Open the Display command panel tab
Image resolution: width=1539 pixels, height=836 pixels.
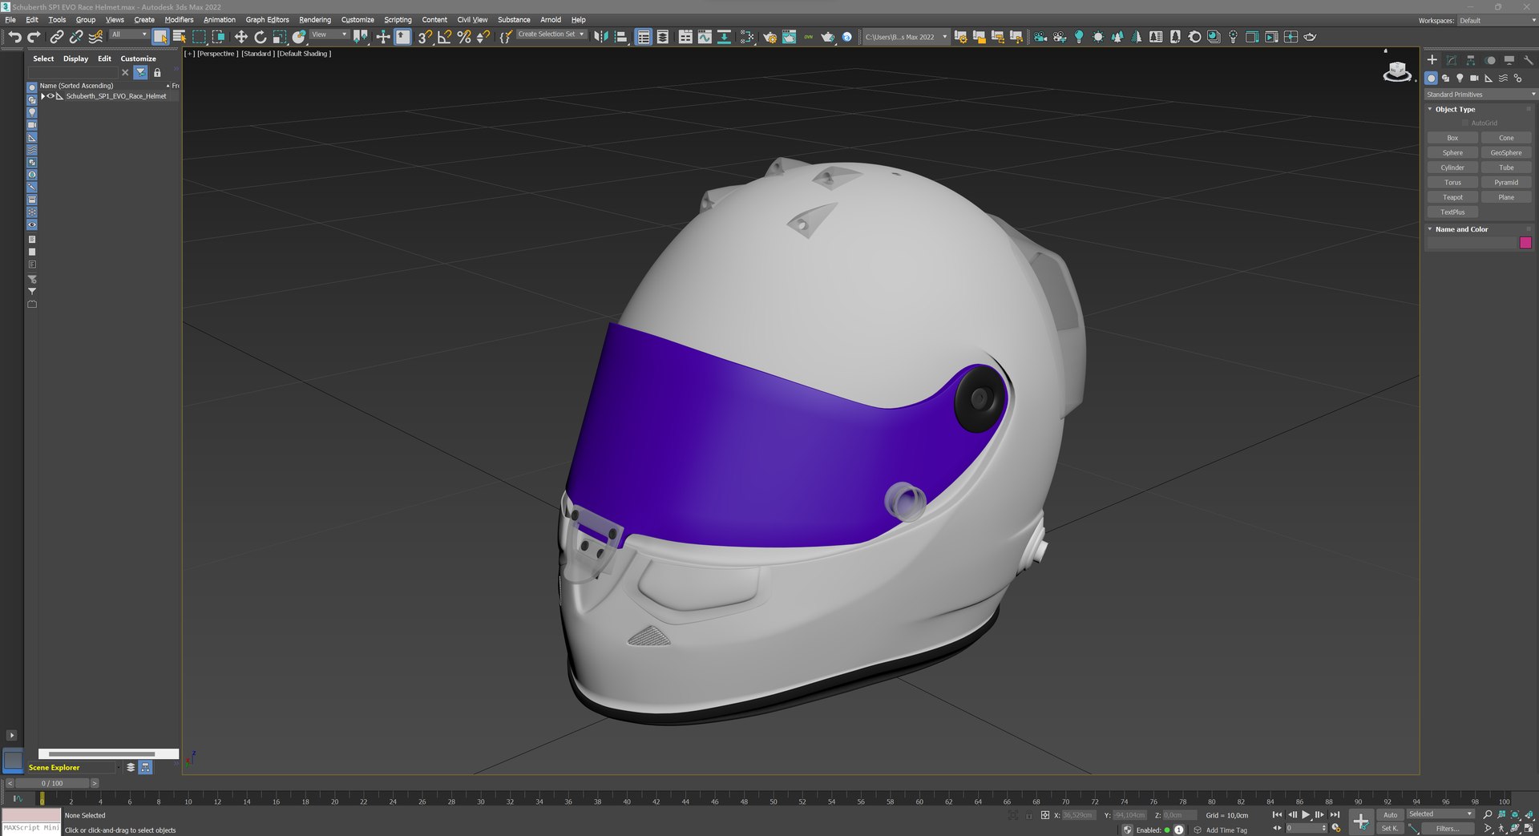1509,60
